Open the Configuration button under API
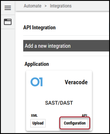 (75, 123)
